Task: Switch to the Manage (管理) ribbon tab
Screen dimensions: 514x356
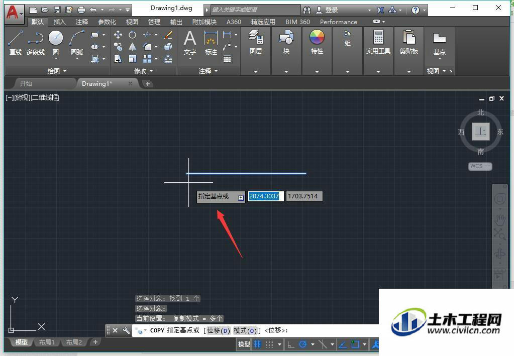Action: 154,22
